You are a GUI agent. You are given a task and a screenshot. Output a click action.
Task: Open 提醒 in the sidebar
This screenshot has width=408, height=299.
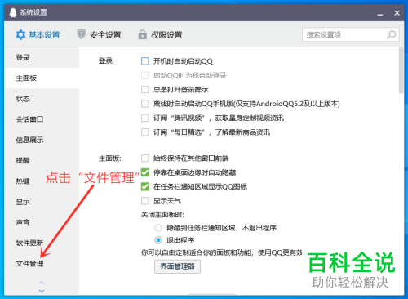pyautogui.click(x=42, y=160)
